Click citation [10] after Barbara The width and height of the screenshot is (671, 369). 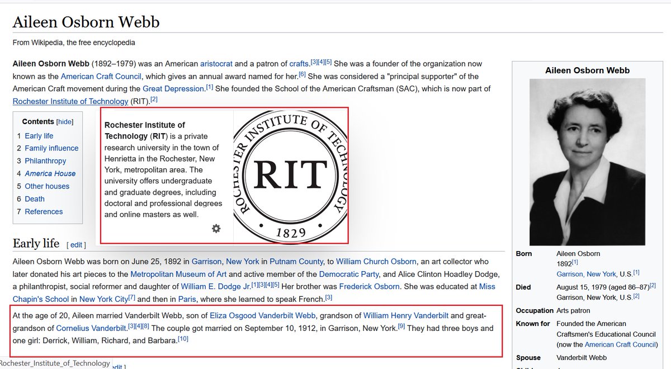(183, 339)
